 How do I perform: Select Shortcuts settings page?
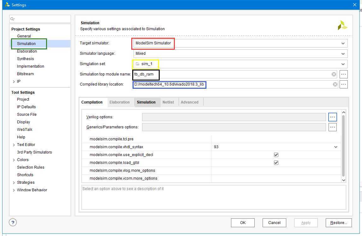pos(25,175)
